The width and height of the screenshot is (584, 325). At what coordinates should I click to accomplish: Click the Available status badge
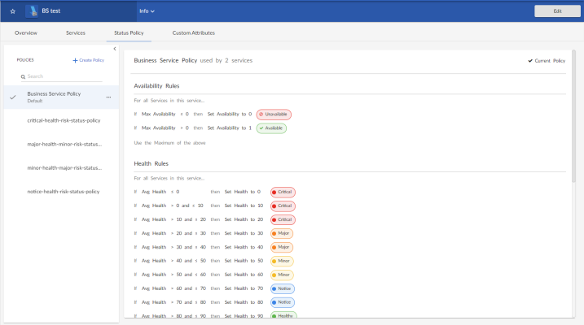[x=271, y=128]
